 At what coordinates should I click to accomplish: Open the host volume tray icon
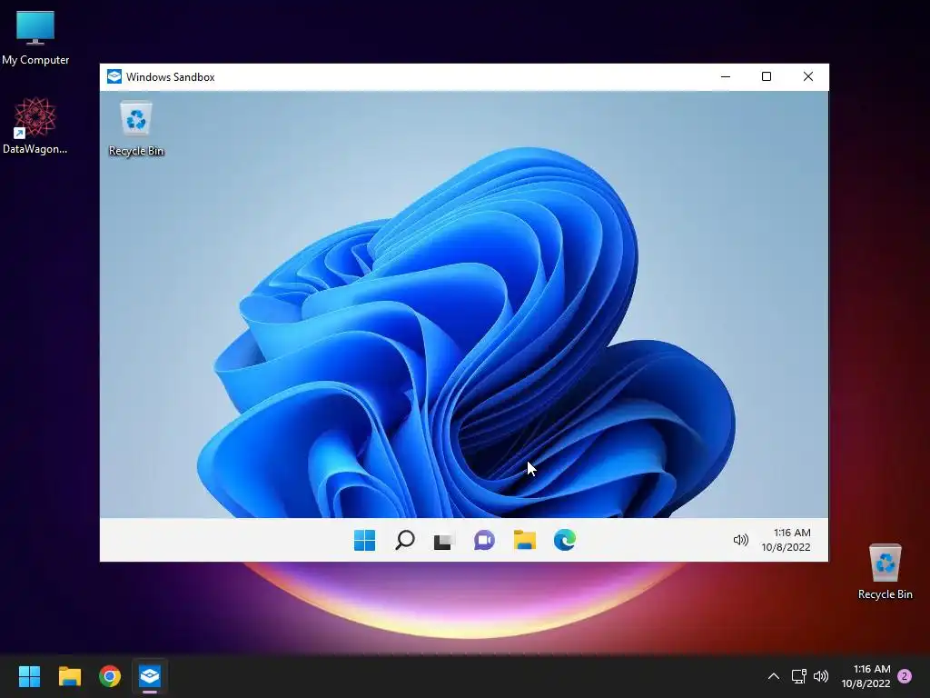point(821,676)
